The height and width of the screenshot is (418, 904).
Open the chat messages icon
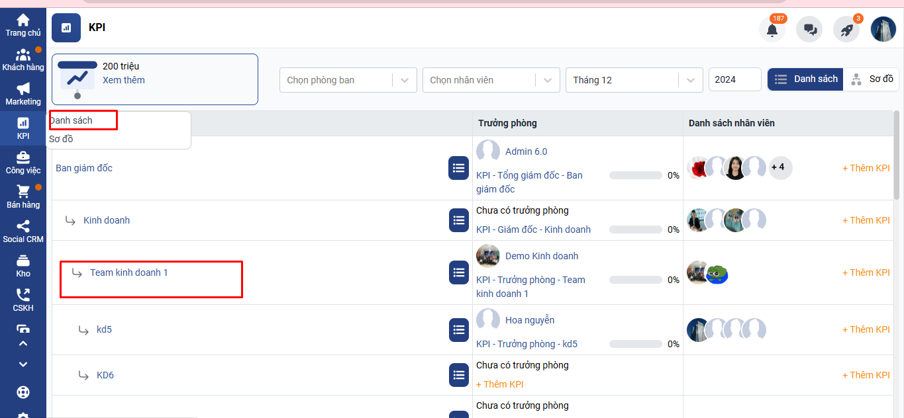[809, 30]
